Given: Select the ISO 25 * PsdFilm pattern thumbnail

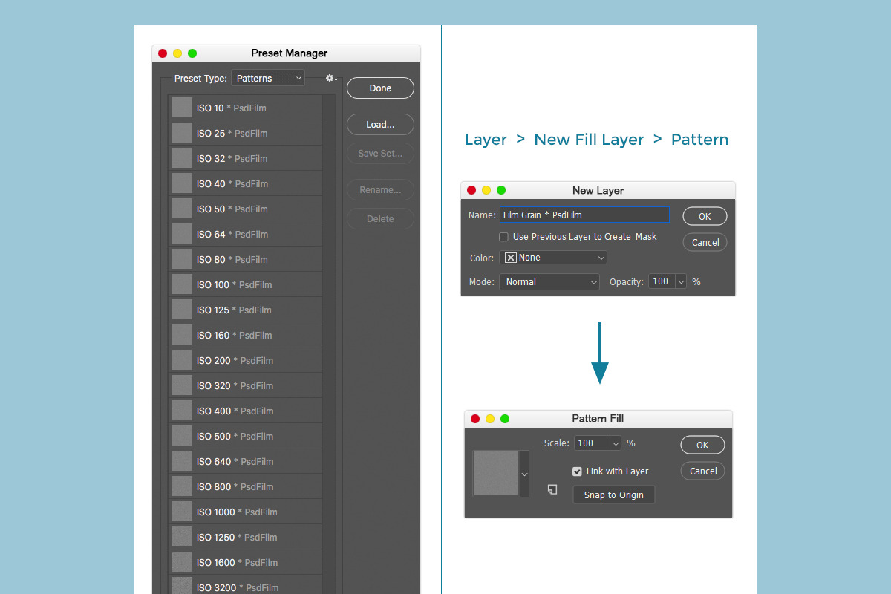Looking at the screenshot, I should tap(182, 133).
